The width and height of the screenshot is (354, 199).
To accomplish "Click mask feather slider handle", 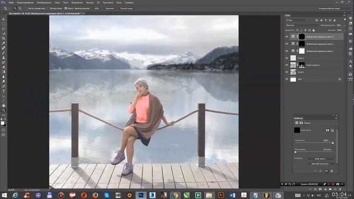I will click(295, 152).
